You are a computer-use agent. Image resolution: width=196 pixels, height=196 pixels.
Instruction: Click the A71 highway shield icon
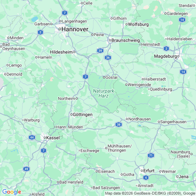pos(151,155)
